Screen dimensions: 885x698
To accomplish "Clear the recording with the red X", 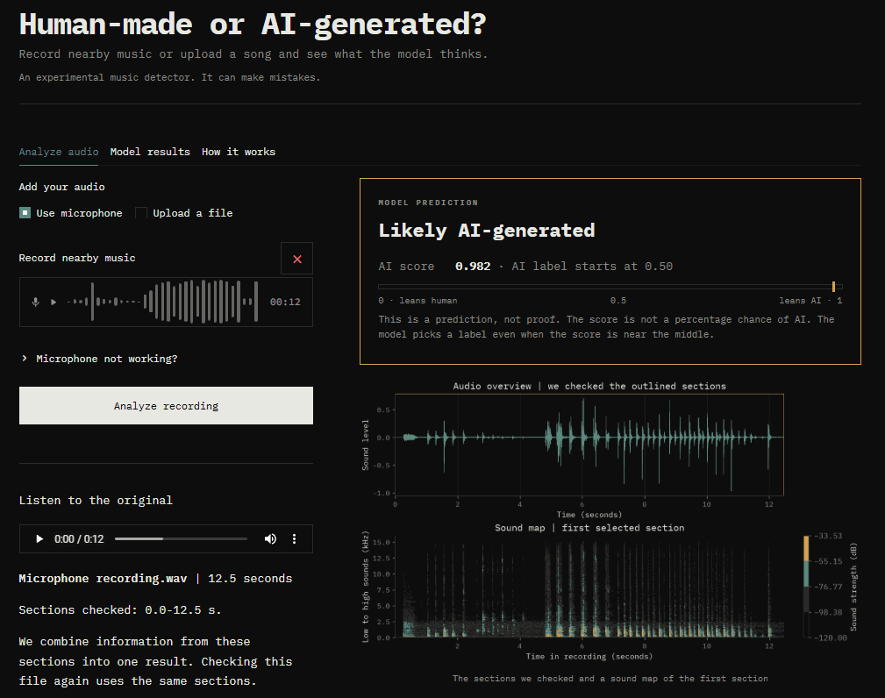I will (296, 259).
